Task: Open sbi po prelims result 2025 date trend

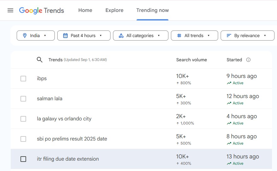Action: pyautogui.click(x=72, y=139)
